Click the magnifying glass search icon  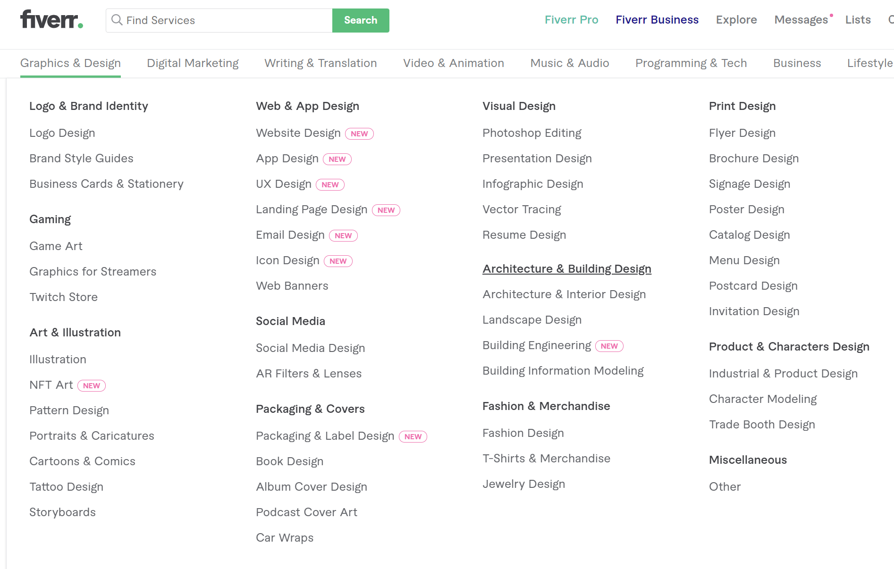pos(117,20)
